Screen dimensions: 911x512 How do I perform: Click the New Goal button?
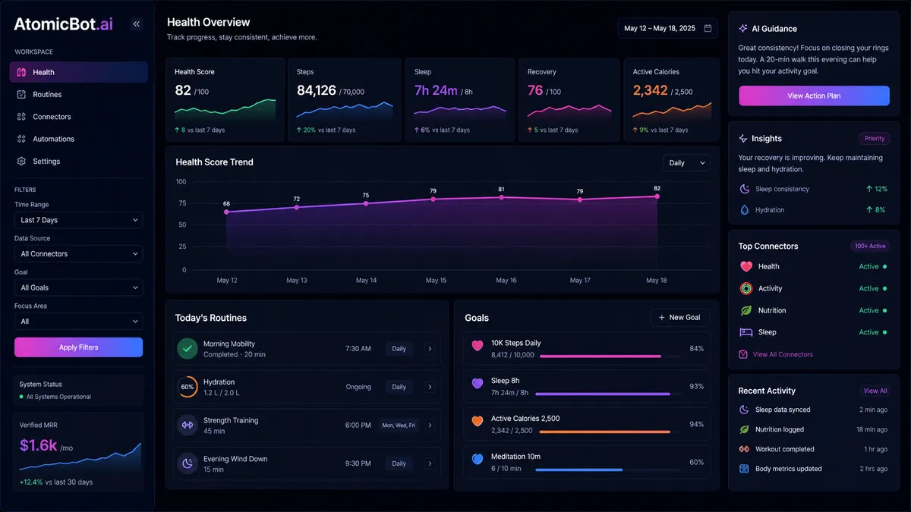point(680,317)
